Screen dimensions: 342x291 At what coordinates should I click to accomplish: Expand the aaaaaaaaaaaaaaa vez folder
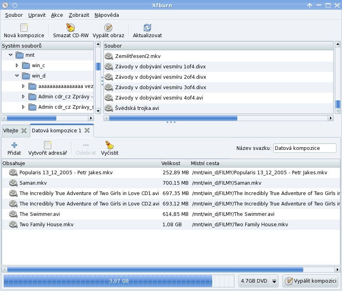coord(23,86)
